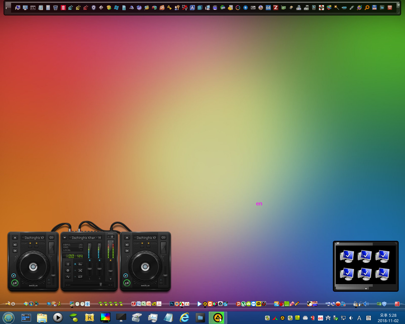
Task: Open the mixer's dropdown menu arrow
Action: click(65, 238)
